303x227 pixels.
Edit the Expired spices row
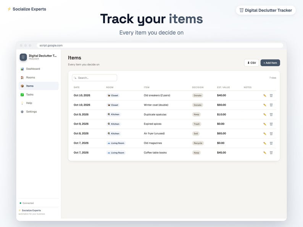[x=265, y=124]
